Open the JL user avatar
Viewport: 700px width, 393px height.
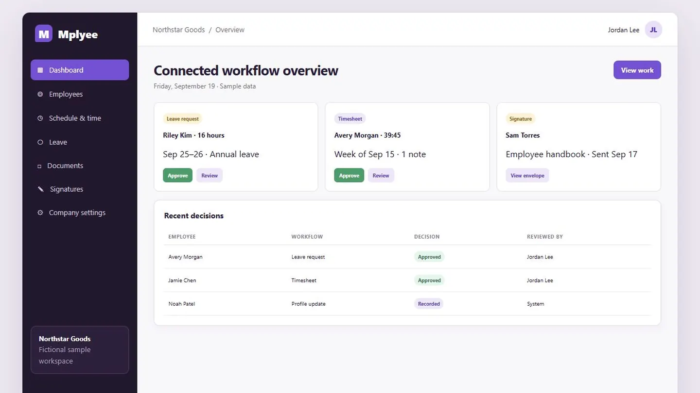[x=653, y=30]
